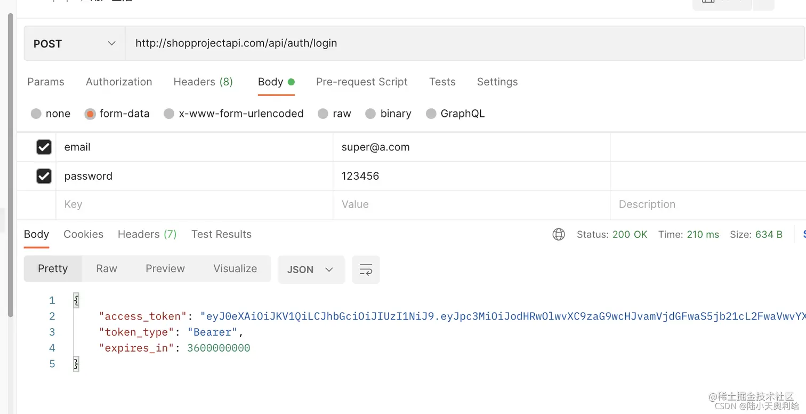Click the access_token key in response
This screenshot has width=806, height=414.
[143, 316]
